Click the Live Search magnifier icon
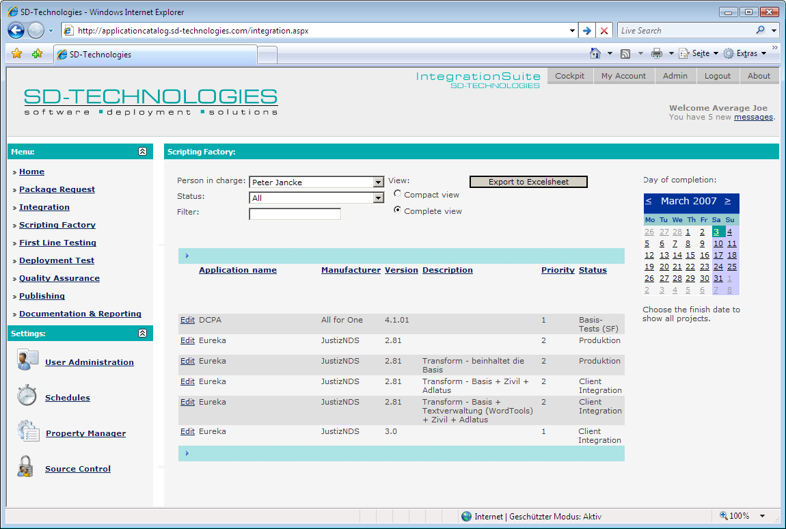 [761, 30]
